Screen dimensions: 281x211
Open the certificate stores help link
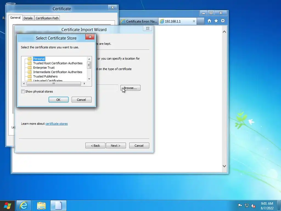(57, 124)
